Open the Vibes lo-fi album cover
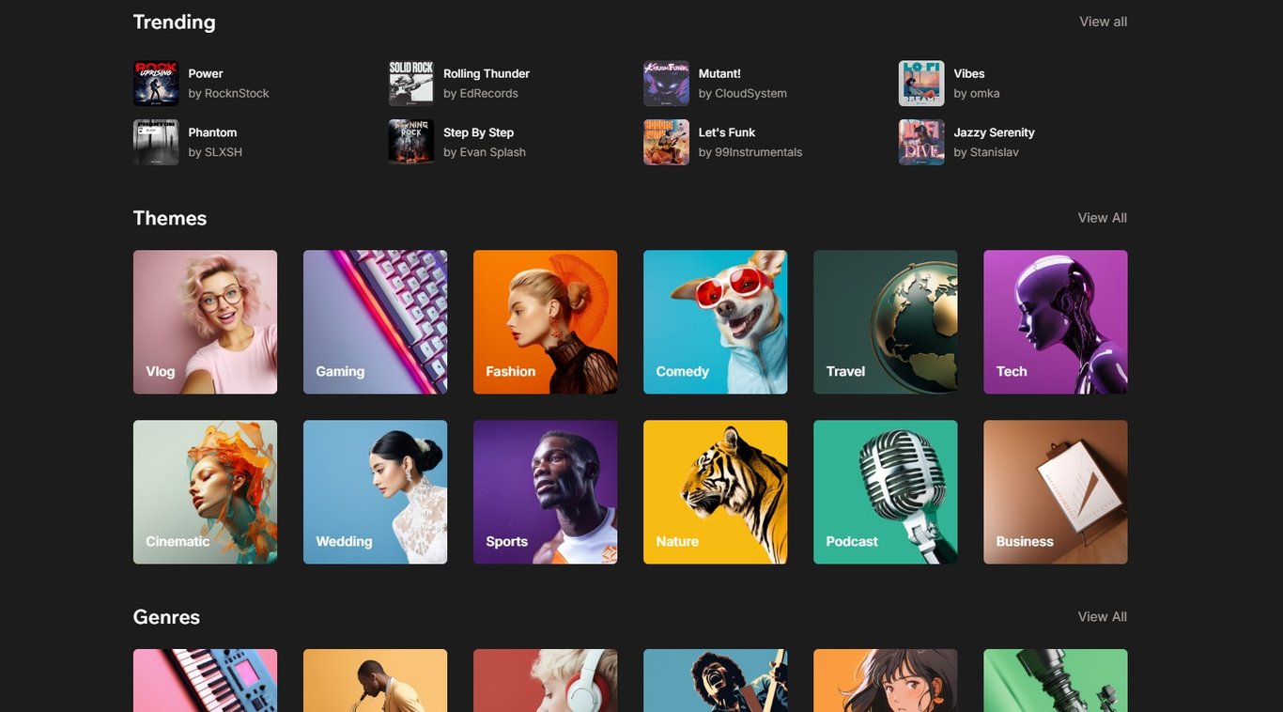Image resolution: width=1283 pixels, height=712 pixels. (x=921, y=84)
